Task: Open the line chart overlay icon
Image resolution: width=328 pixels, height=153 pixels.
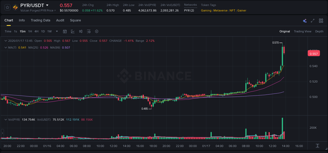Action: point(72,31)
